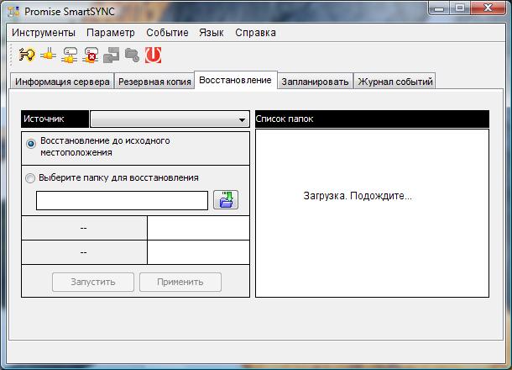Click the server disconnect icon with red X

click(91, 55)
